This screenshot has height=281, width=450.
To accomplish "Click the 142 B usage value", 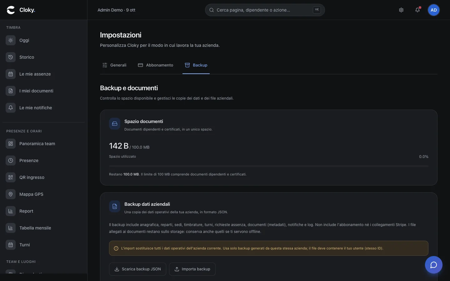I will (x=119, y=146).
